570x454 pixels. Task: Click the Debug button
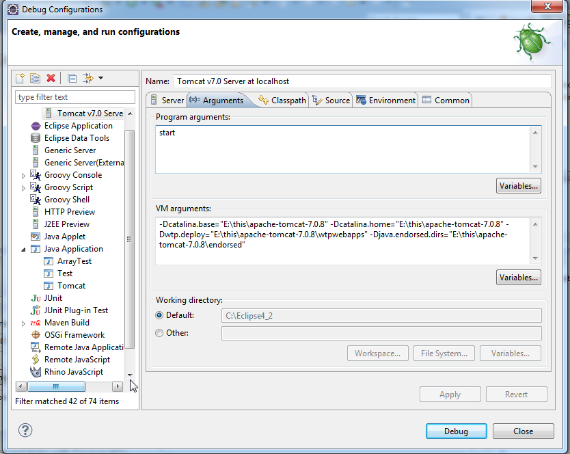[x=457, y=431]
